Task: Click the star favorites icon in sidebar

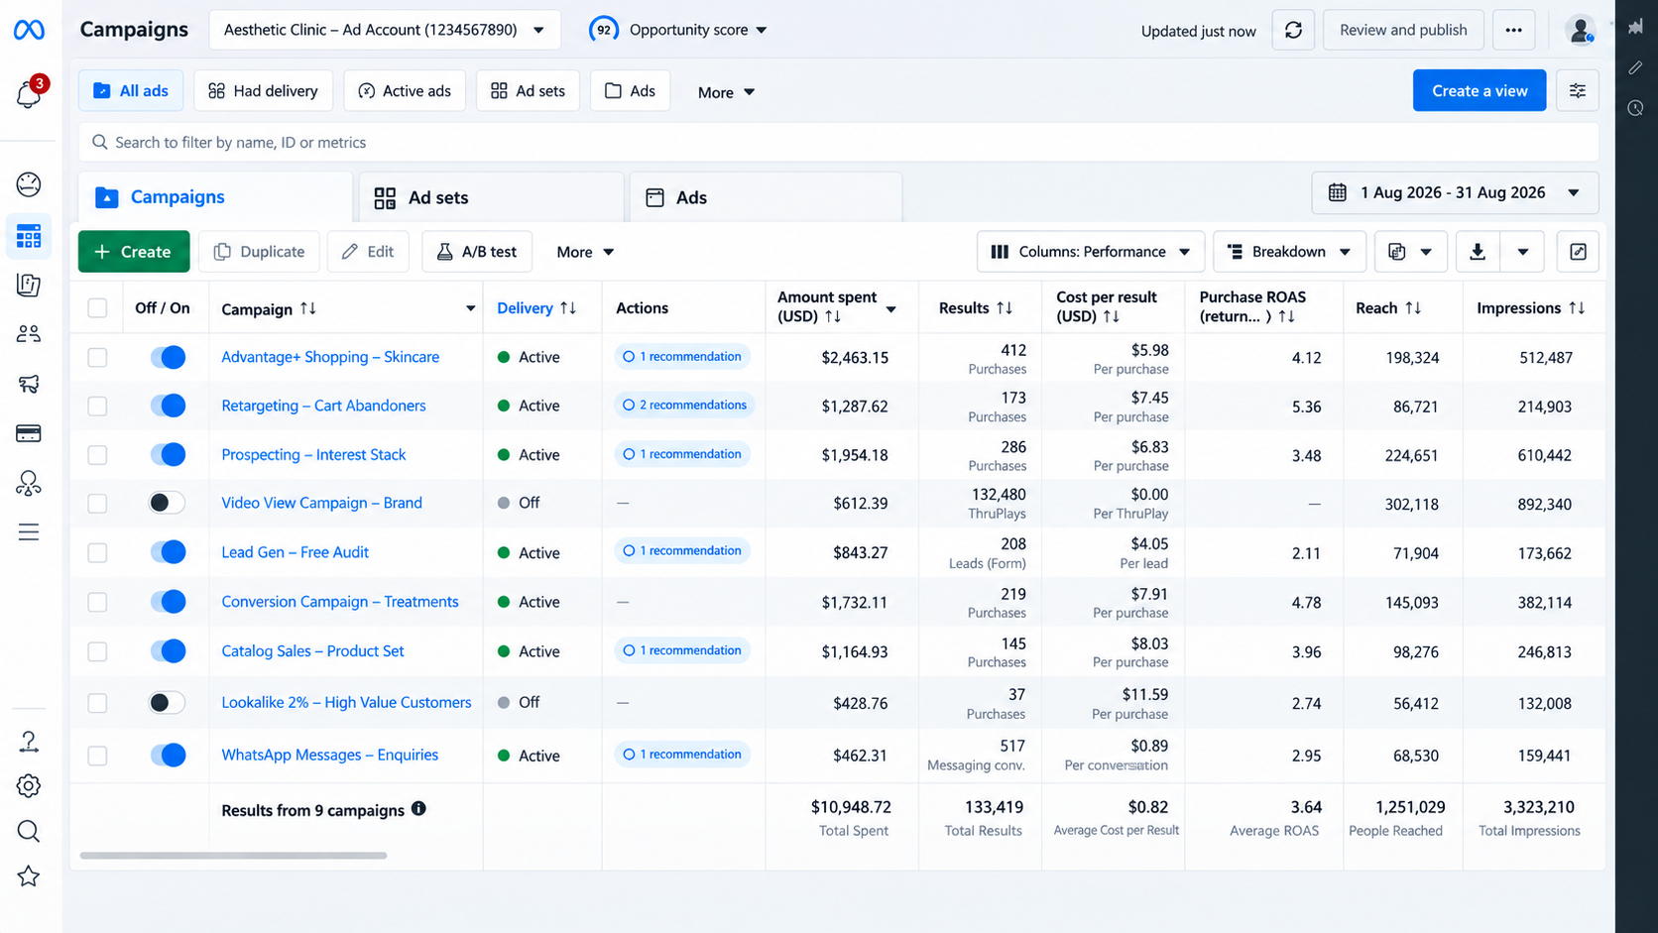Action: point(29,876)
